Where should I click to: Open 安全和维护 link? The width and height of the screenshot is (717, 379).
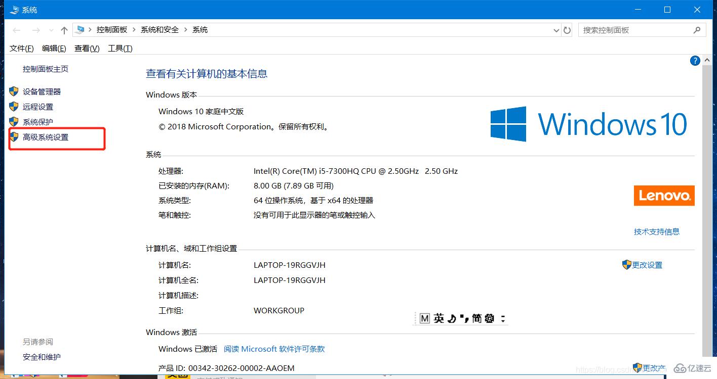(x=42, y=357)
